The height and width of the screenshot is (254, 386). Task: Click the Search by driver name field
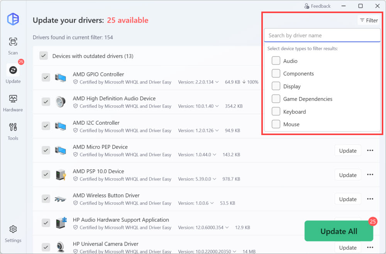click(322, 35)
